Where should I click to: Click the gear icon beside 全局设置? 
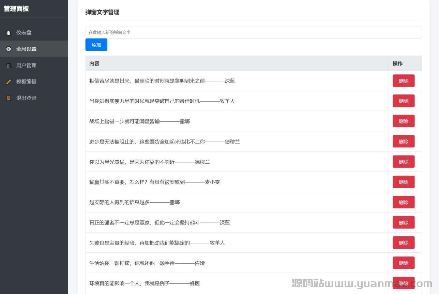tap(9, 49)
